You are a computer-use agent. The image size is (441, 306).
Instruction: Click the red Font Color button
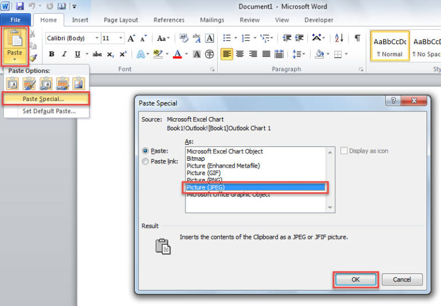coord(177,55)
